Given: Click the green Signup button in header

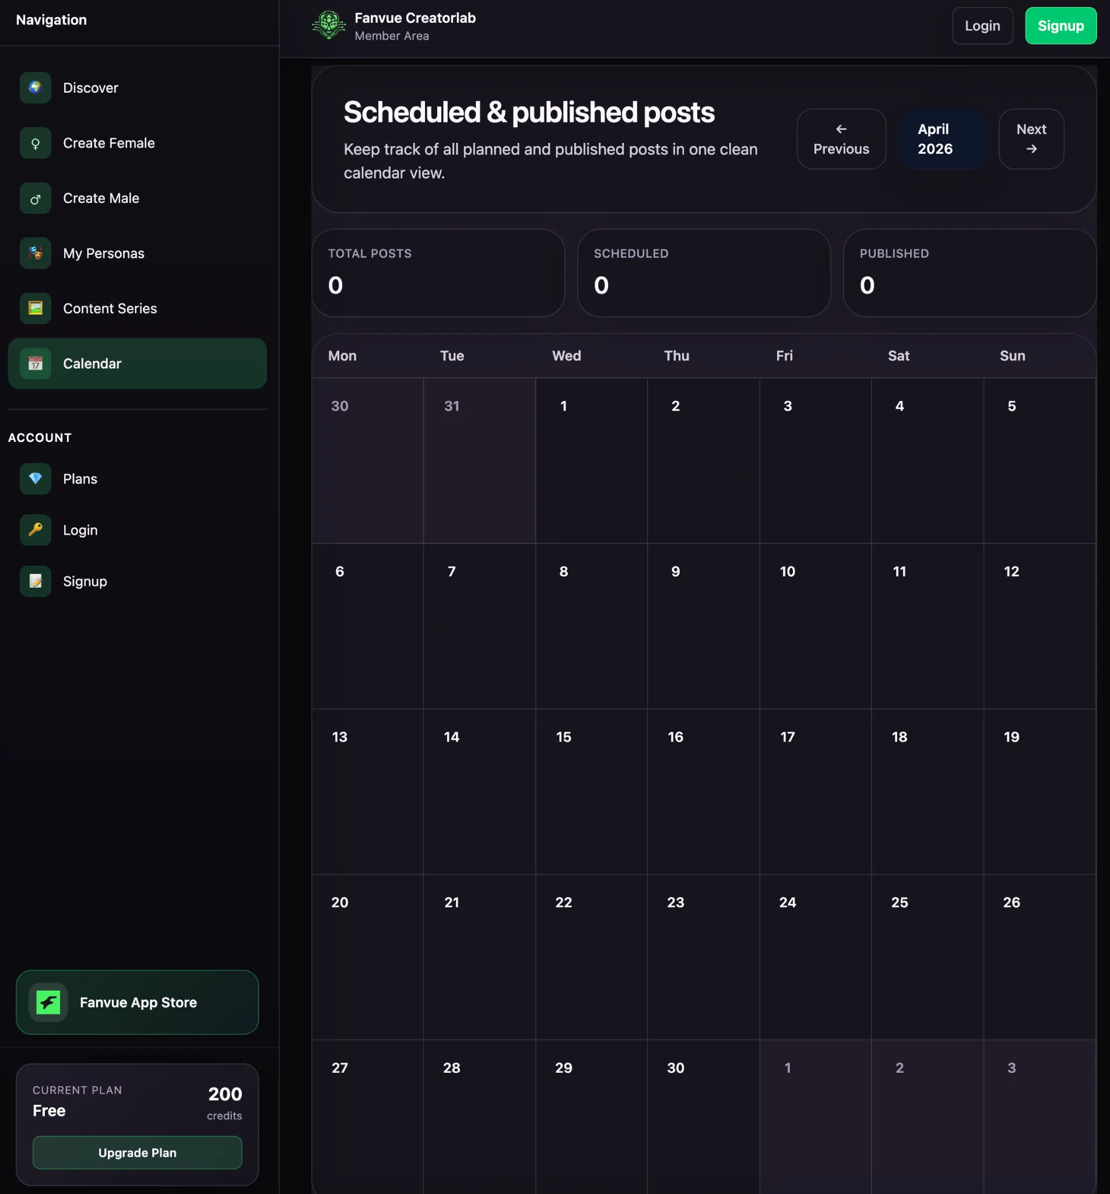Looking at the screenshot, I should (1060, 26).
